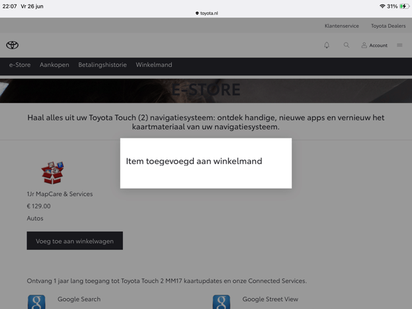
Task: Click the Google Search app icon
Action: tap(37, 302)
